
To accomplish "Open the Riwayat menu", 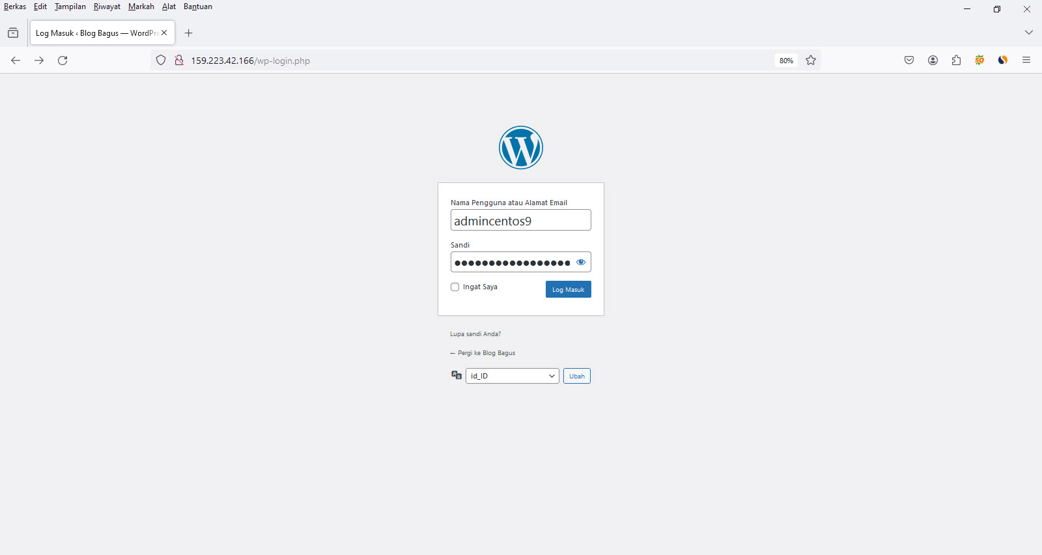I will [107, 7].
